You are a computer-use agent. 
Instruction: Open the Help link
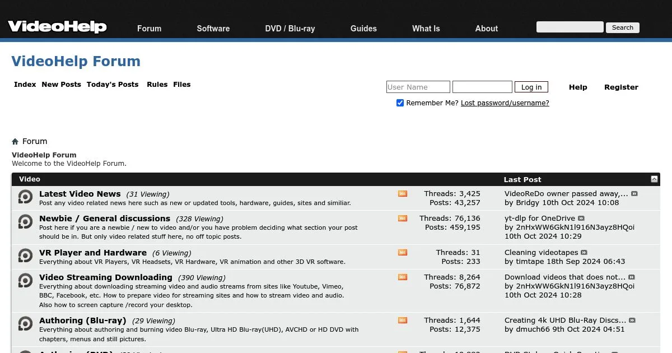point(578,87)
